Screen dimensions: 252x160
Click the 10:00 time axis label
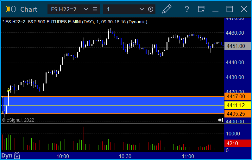click(x=63, y=156)
